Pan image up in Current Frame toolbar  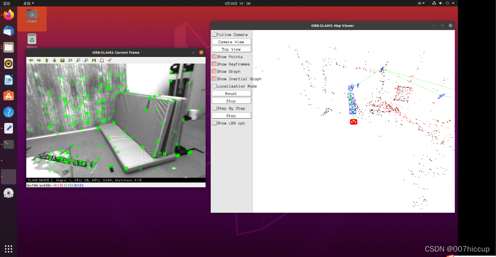click(x=47, y=60)
